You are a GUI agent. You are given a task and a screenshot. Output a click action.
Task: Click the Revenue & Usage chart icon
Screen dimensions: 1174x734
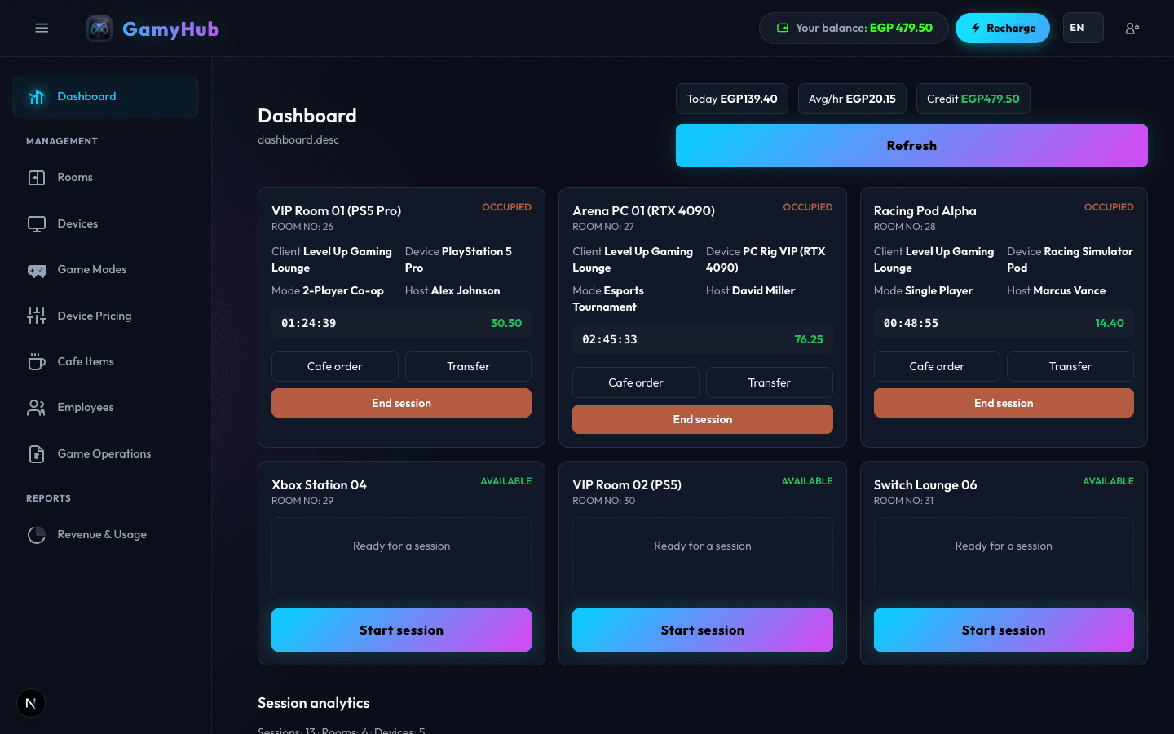37,535
